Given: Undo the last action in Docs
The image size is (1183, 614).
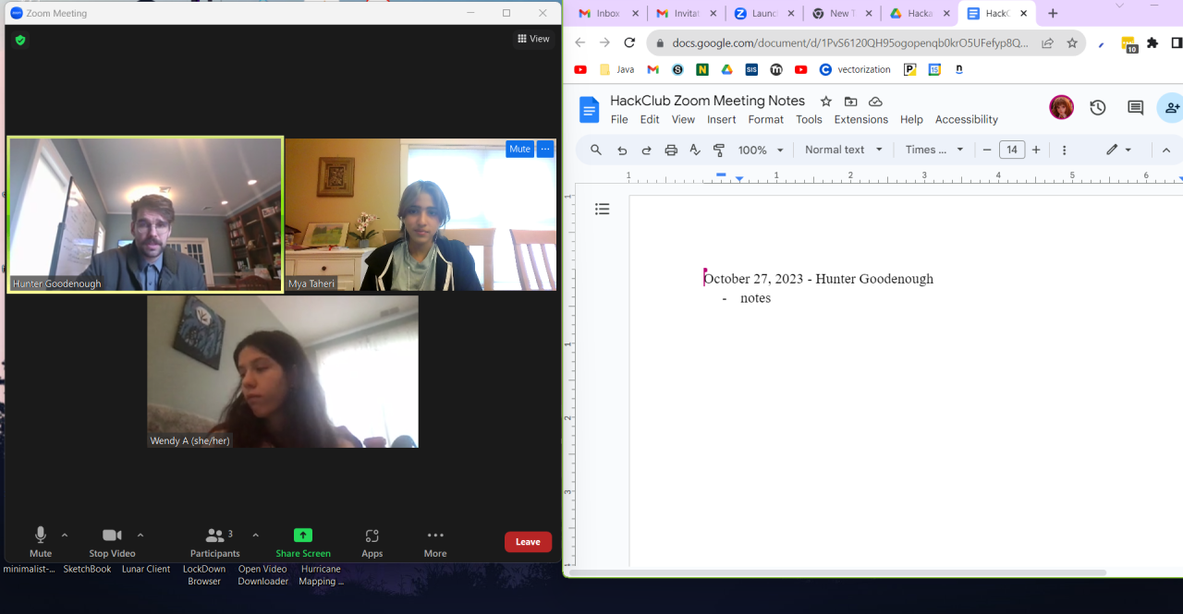Looking at the screenshot, I should (622, 150).
